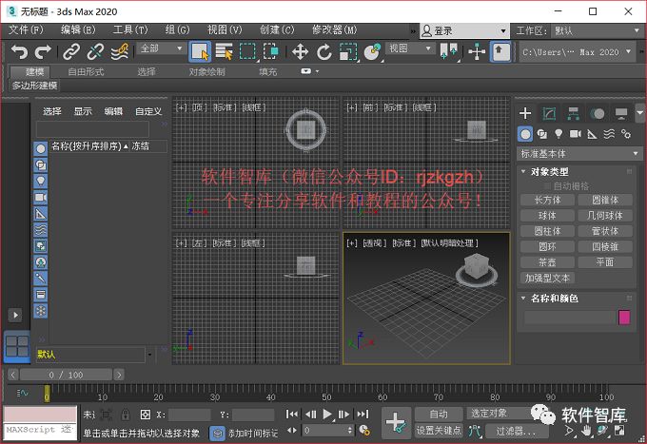The width and height of the screenshot is (647, 444).
Task: Click the Redo arrow icon
Action: (43, 52)
